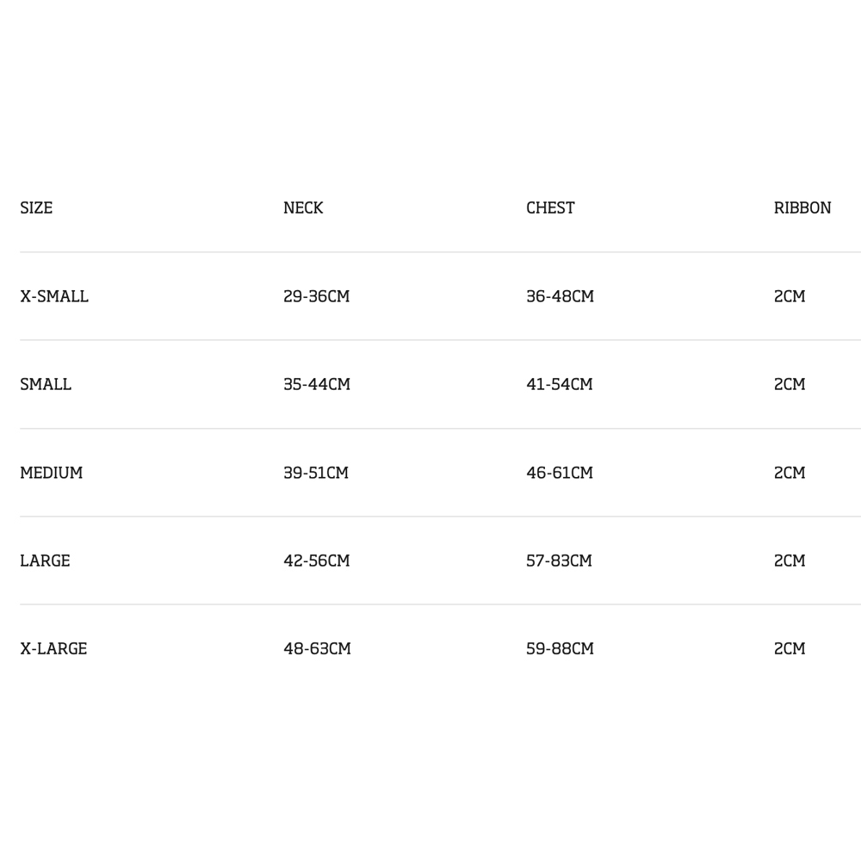Select the MEDIUM size label

(x=51, y=472)
